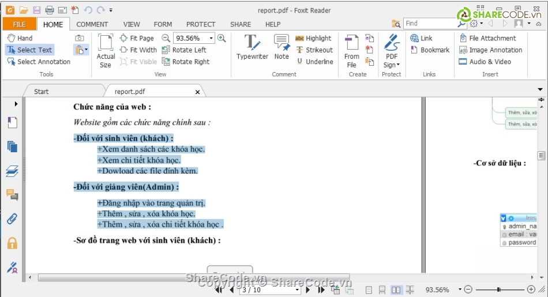The image size is (548, 297).
Task: Open the Layers side panel
Action: 12,171
